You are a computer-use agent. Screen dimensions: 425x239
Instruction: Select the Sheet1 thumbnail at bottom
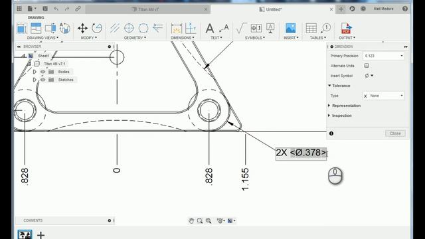tap(25, 234)
